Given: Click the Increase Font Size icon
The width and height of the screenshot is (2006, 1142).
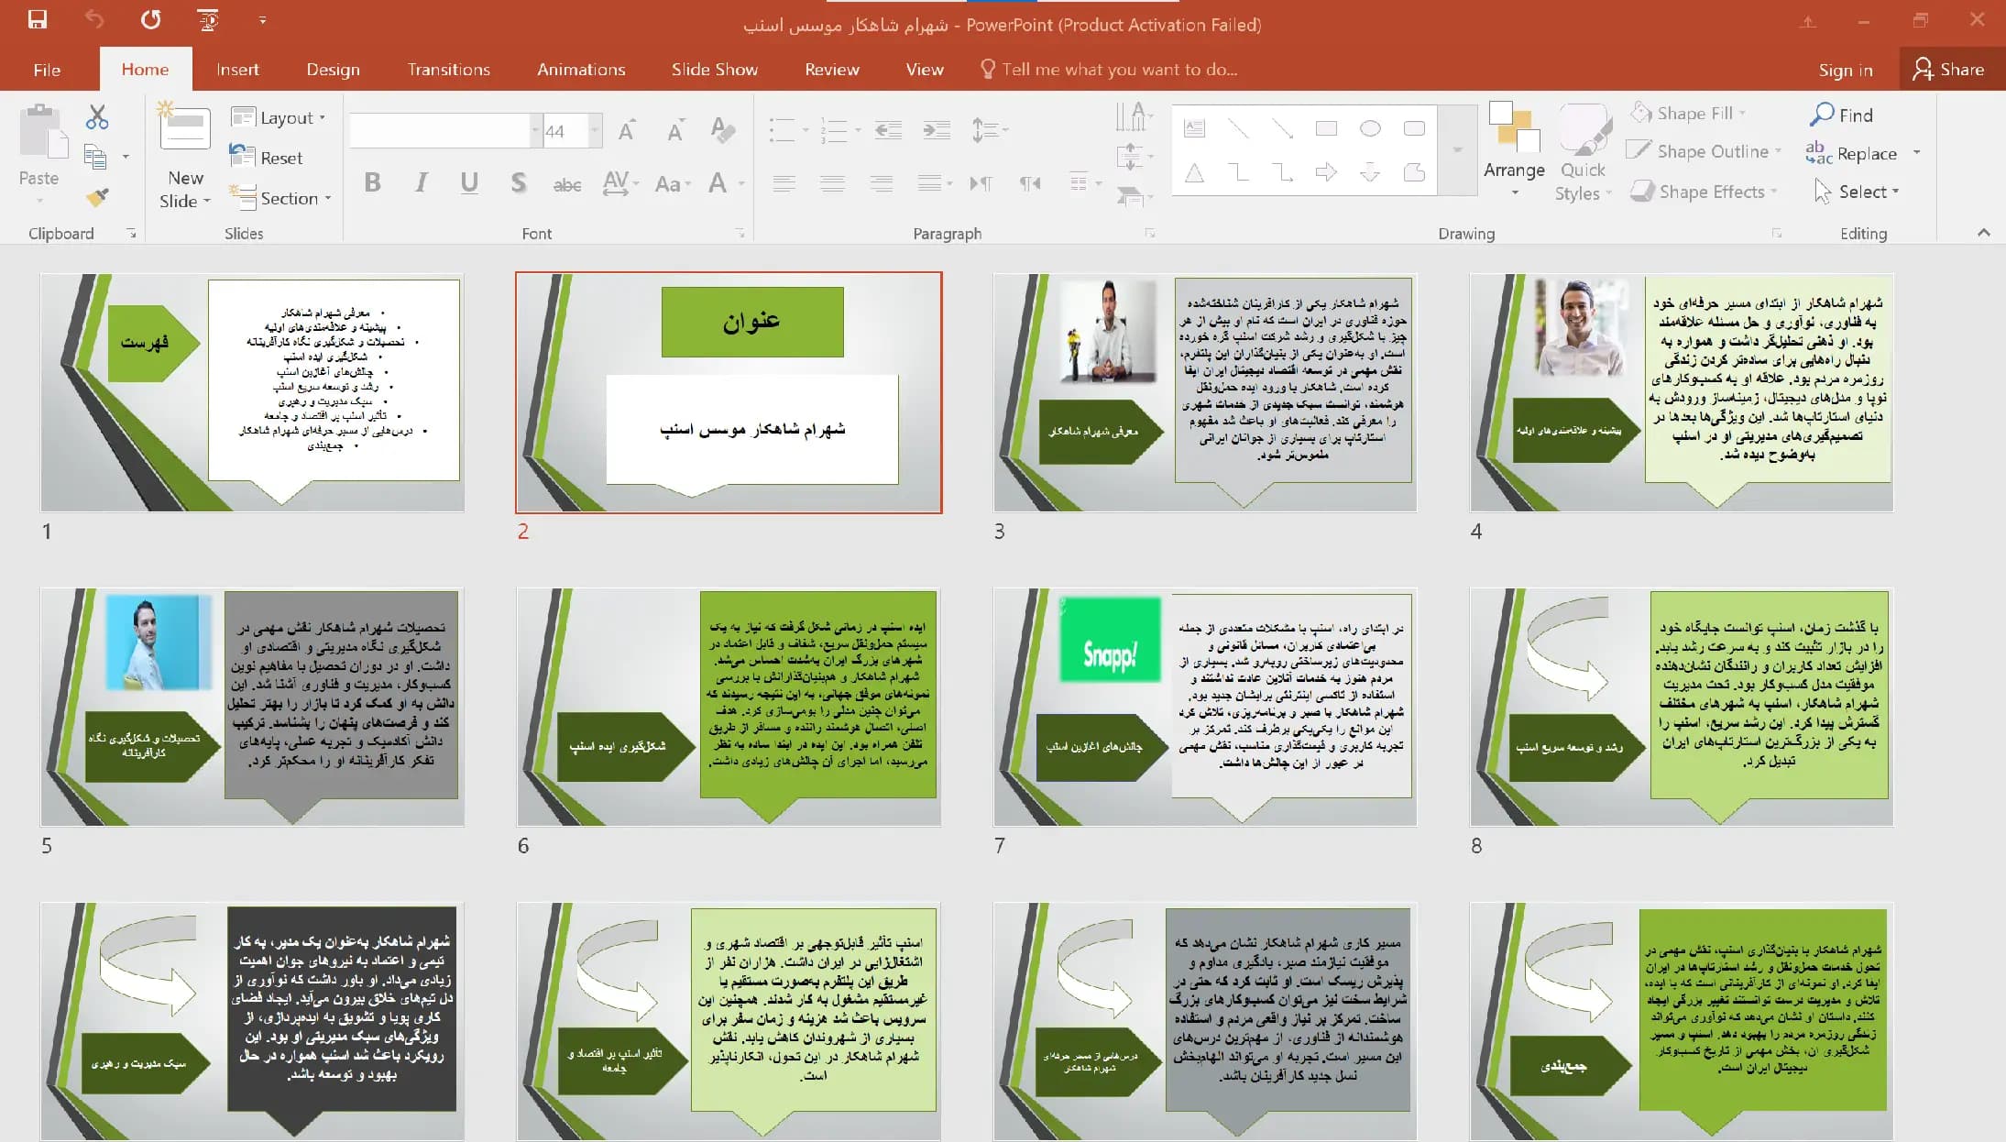Looking at the screenshot, I should 627,130.
